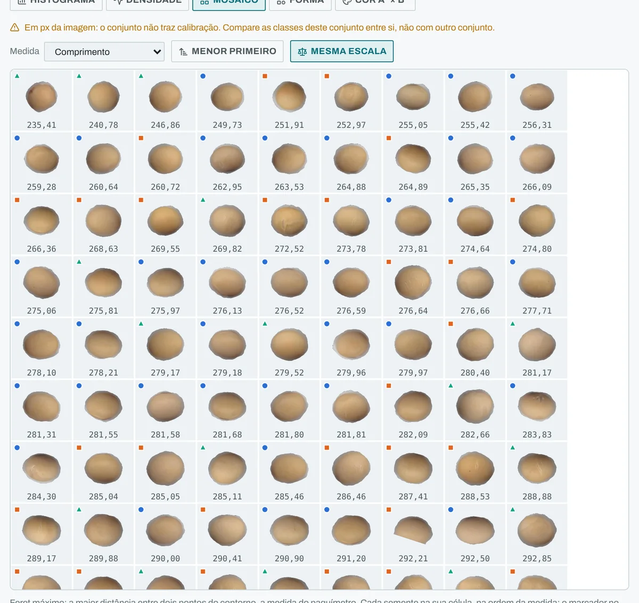Toggle the Menor Primeiro sort order button

[227, 51]
